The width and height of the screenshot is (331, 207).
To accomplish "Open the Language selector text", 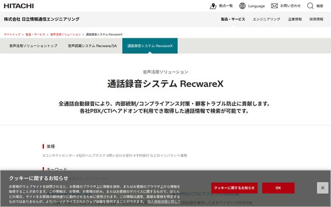I will pyautogui.click(x=257, y=6).
